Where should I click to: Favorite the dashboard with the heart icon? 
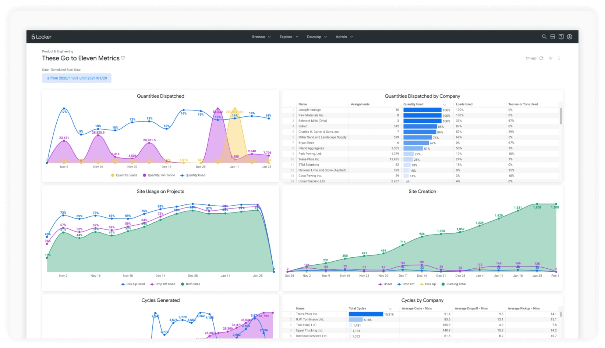tap(123, 58)
